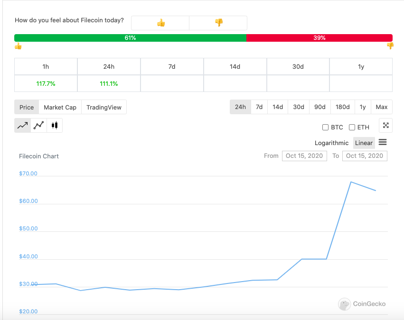Click the 111.1% 24-hour change value

click(109, 83)
